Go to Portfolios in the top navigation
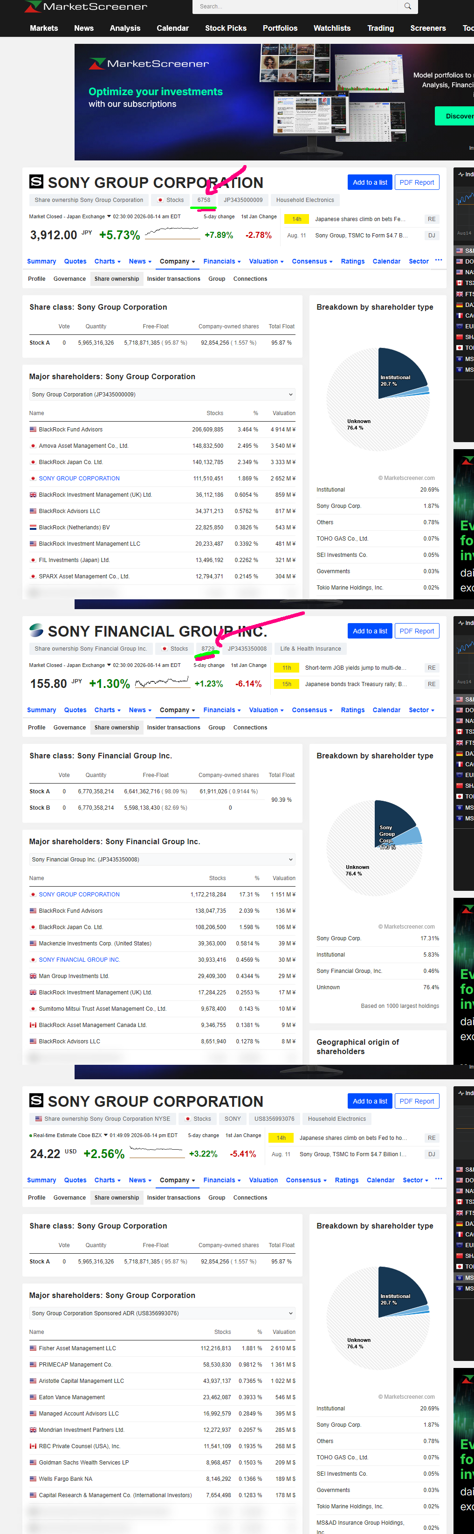The image size is (474, 1534). pos(280,28)
